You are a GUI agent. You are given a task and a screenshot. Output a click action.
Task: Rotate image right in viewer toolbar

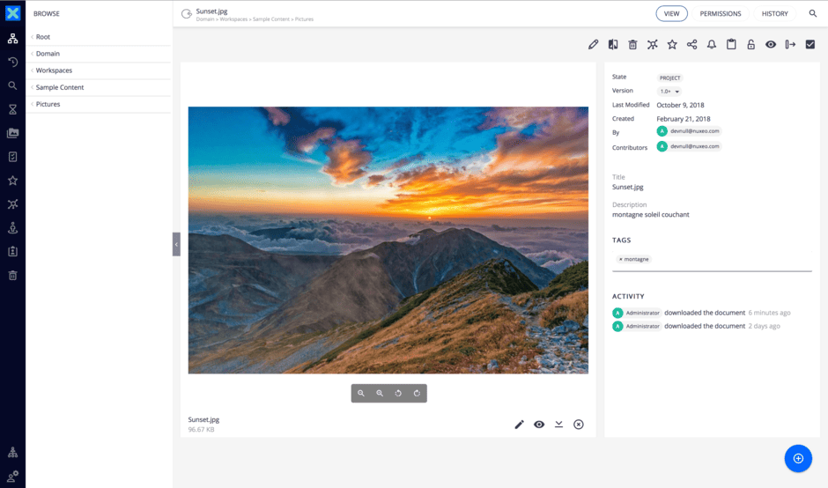[x=417, y=393]
